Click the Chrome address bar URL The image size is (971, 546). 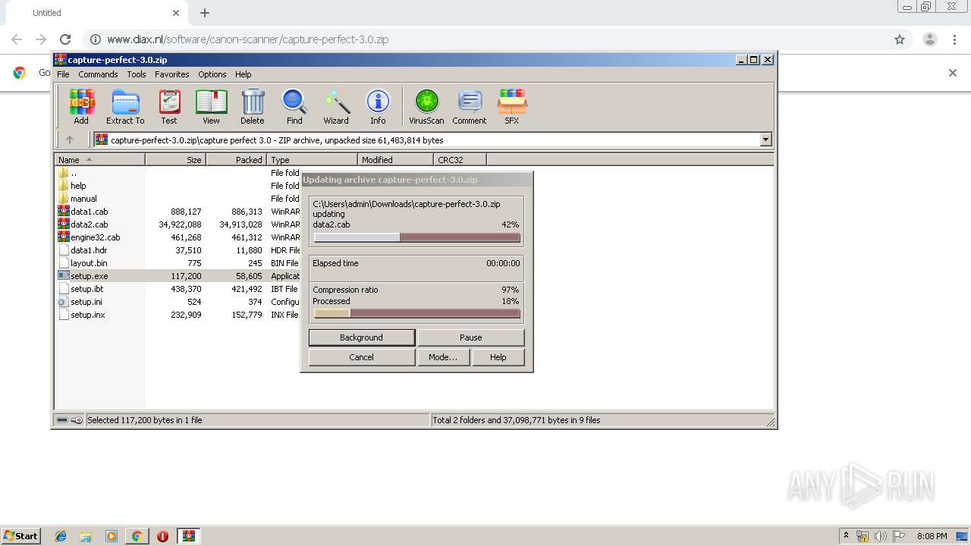248,39
